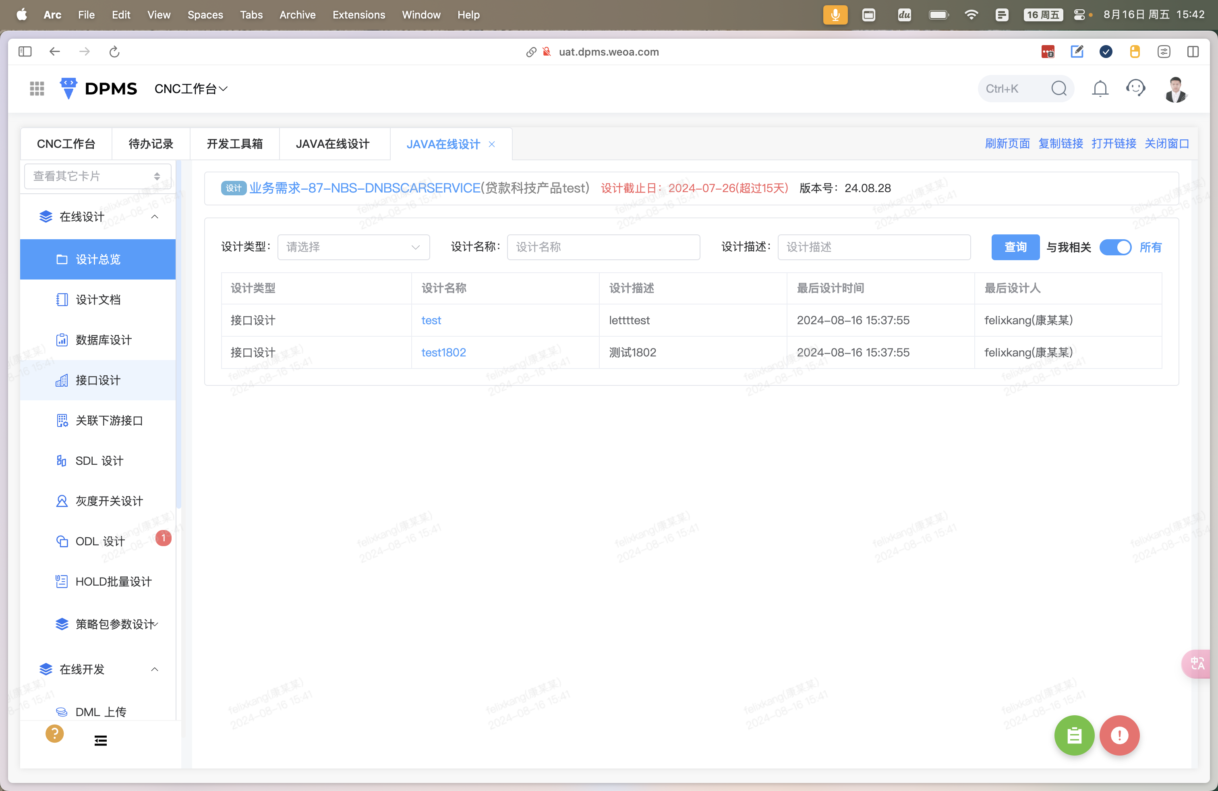Open the orange help question icon
This screenshot has width=1218, height=791.
coord(54,733)
